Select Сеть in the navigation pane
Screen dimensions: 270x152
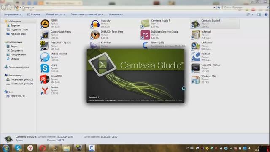pos(11,92)
